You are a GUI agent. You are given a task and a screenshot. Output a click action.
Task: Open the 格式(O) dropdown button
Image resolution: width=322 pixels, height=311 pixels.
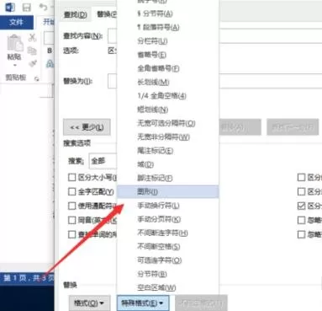[x=89, y=303]
